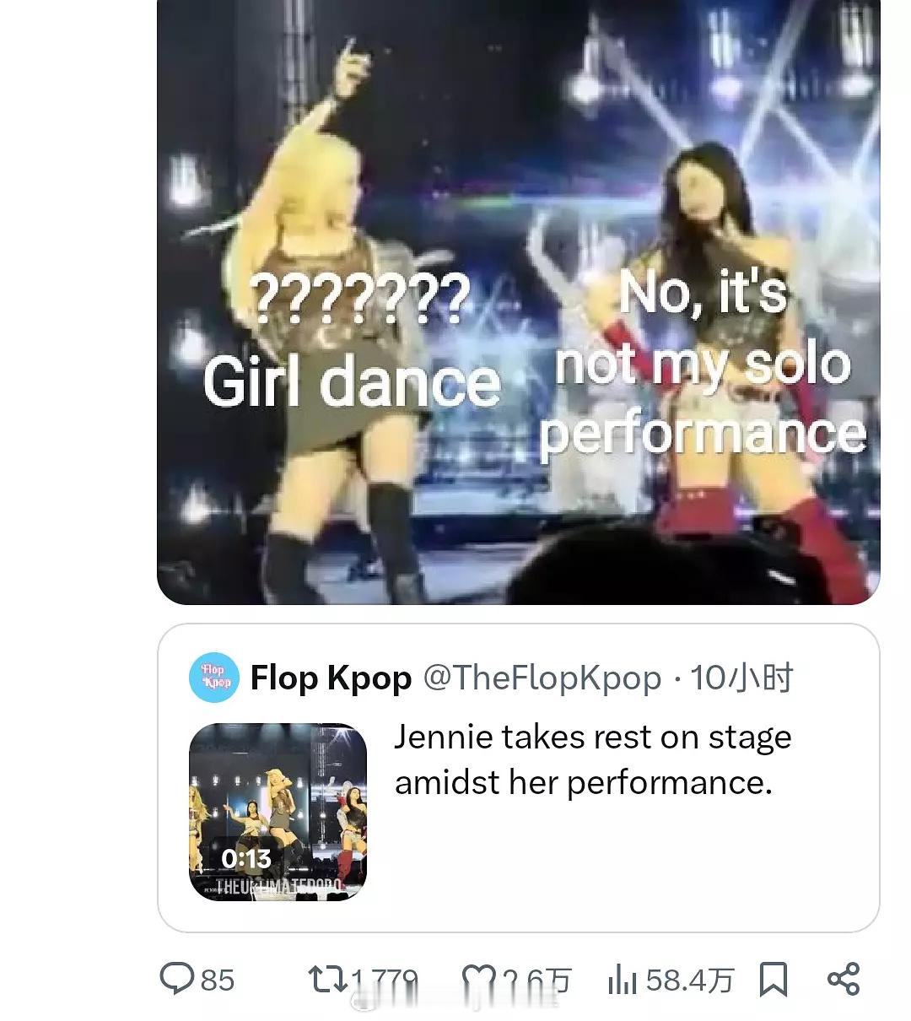
Task: Expand the meme image with captions
Action: tap(519, 302)
